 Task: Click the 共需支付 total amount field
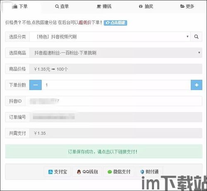[x=116, y=133]
